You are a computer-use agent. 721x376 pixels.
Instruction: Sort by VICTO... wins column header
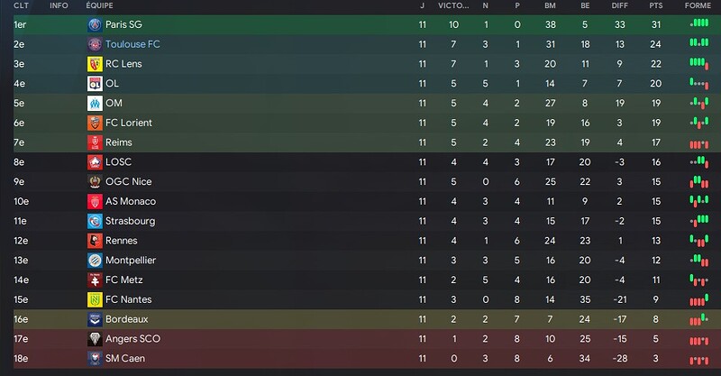tap(453, 5)
